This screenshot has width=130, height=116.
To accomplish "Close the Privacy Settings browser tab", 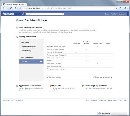I will (25, 4).
